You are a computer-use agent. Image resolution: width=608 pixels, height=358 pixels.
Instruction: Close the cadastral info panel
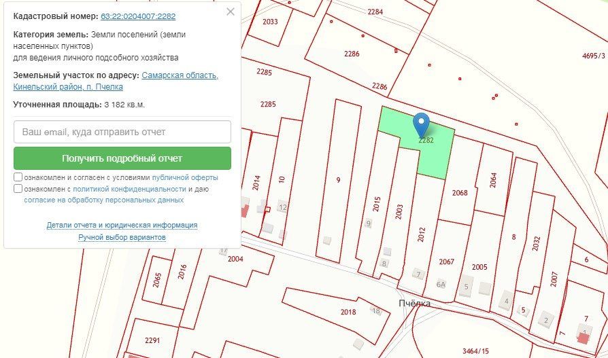point(231,12)
